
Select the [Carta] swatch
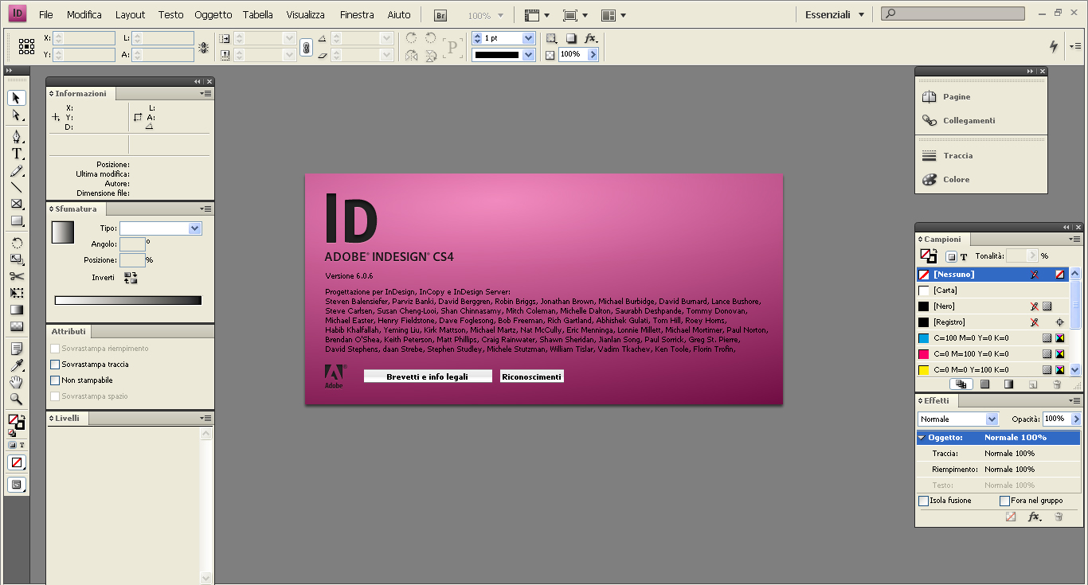(993, 291)
